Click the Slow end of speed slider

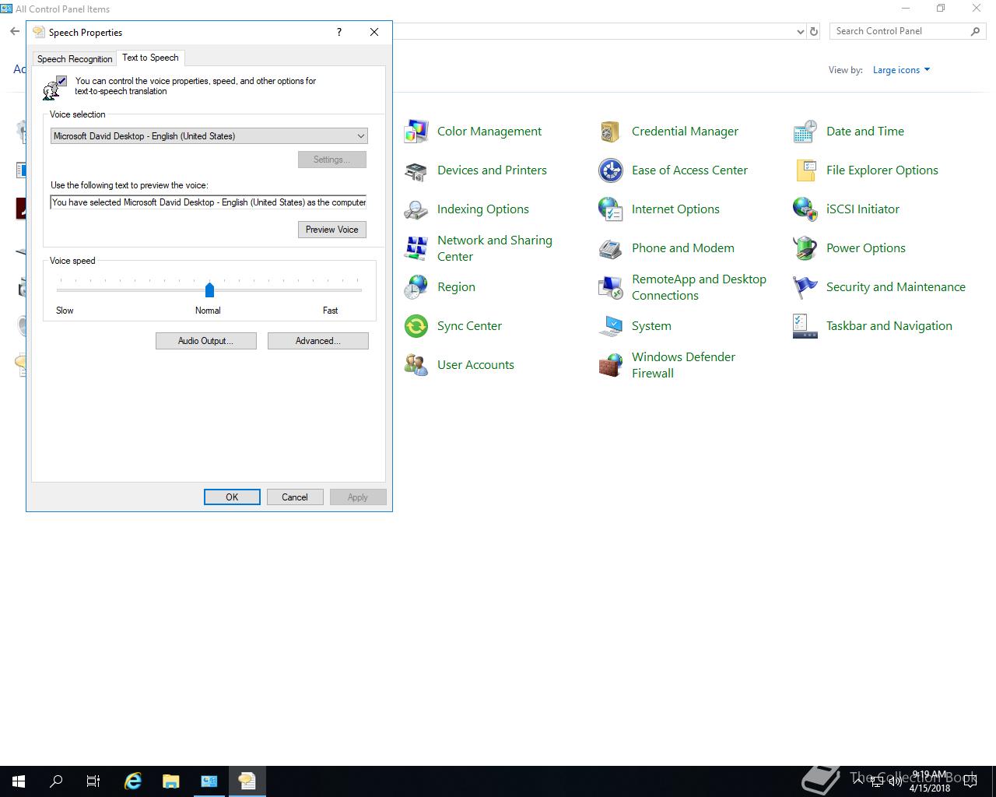click(60, 290)
